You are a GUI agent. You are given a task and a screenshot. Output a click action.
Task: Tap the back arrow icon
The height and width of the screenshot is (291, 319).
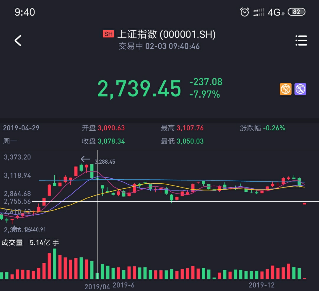[18, 41]
